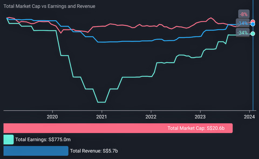Click the chart title Total Market Cap vs Earnings
This screenshot has width=259, height=159.
coord(50,6)
